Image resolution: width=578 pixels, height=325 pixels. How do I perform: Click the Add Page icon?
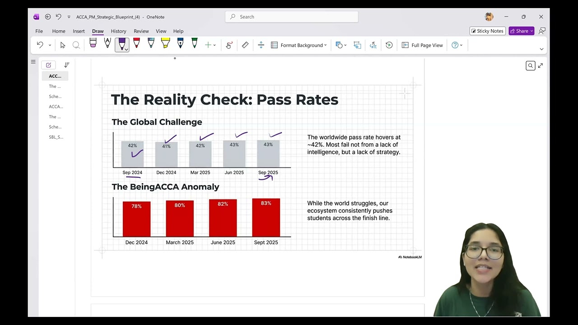tap(48, 65)
